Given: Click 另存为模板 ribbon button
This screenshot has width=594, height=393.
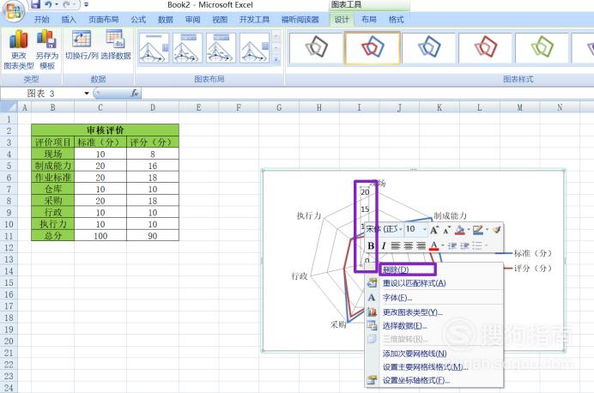Looking at the screenshot, I should pyautogui.click(x=47, y=50).
